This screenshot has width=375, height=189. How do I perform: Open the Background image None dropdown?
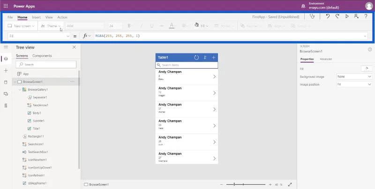click(x=354, y=77)
